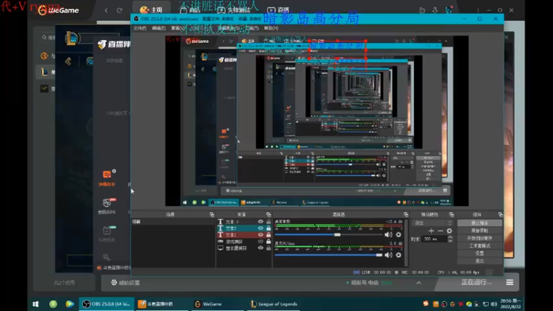Screen dimensions: 553x311
Task: Toggle the lock on 文本1 source
Action: point(268,235)
